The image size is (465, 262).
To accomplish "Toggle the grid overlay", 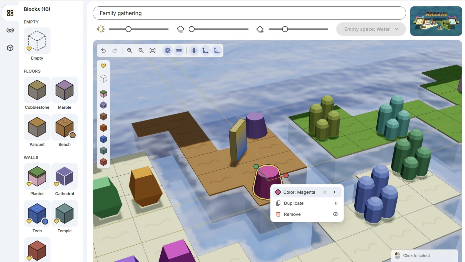I will [x=194, y=51].
